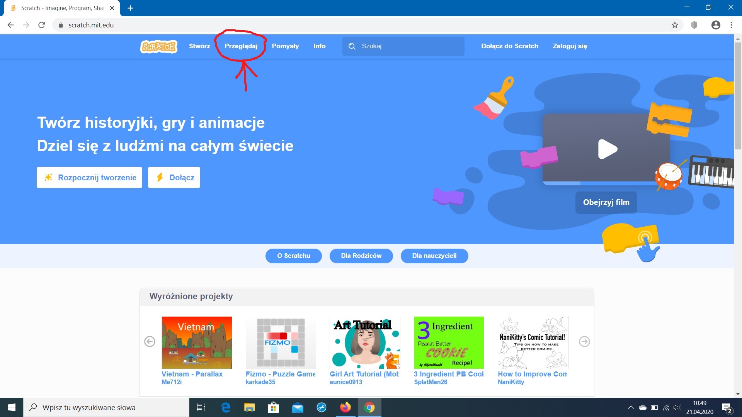This screenshot has height=417, width=742.
Task: Click Zaloguj się to sign in
Action: (570, 46)
